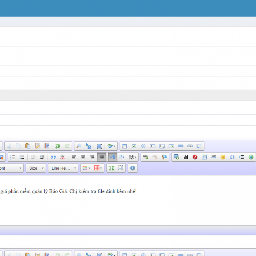Open the Find magnifier tool

(x=79, y=146)
